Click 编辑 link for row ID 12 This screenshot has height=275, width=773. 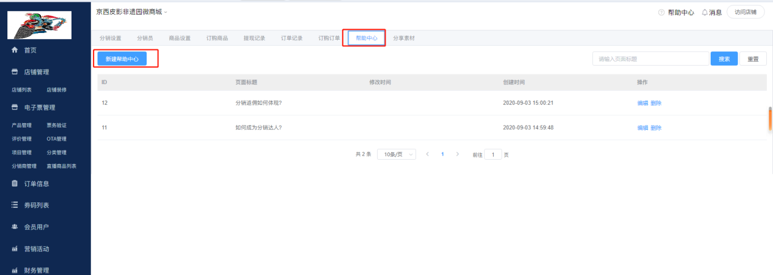[x=642, y=103]
